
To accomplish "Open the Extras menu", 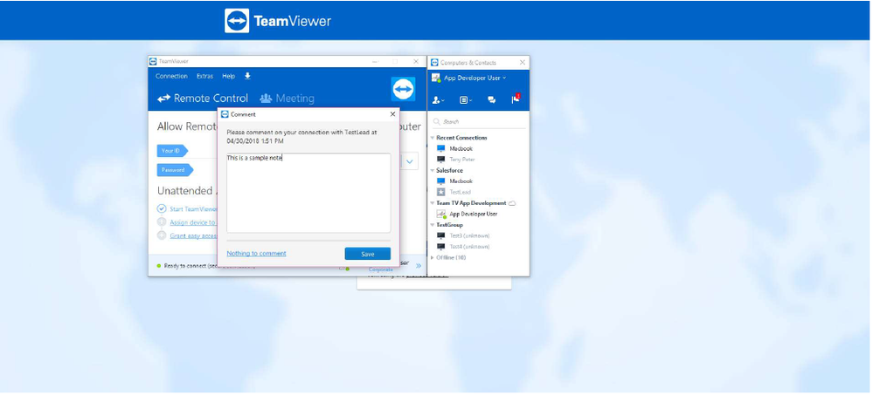I will 204,76.
